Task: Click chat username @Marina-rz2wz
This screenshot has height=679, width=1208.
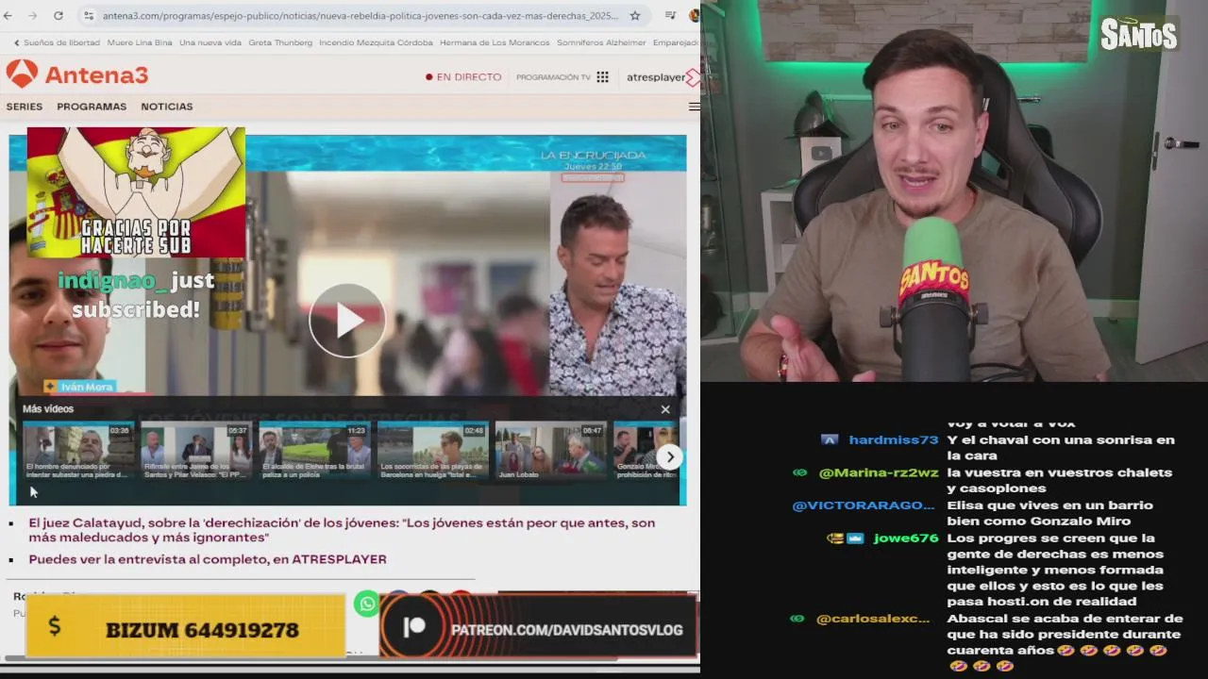Action: (x=878, y=472)
